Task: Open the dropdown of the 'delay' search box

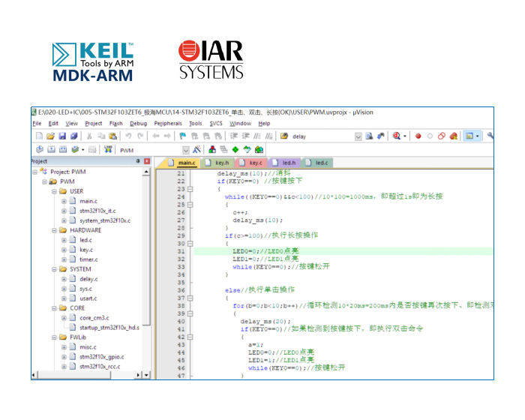Action: coord(358,136)
